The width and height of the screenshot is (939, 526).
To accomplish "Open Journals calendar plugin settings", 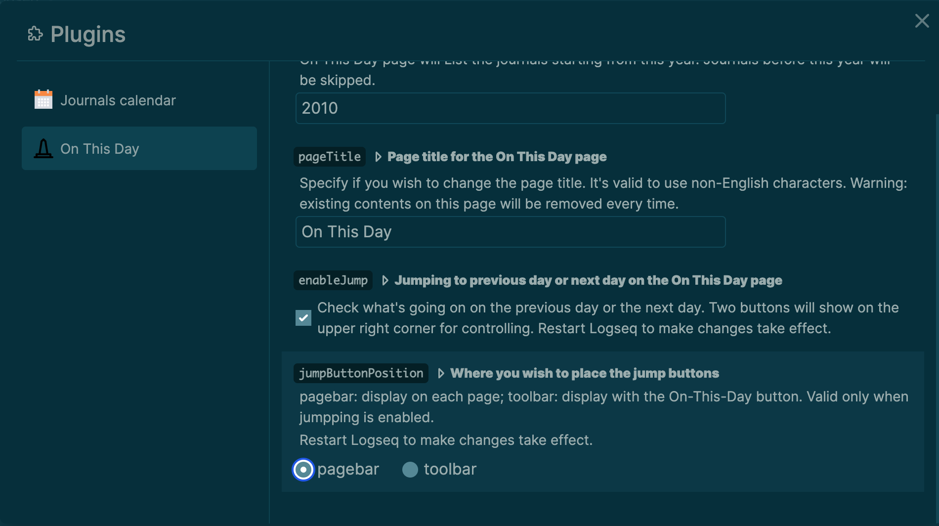I will coord(139,100).
